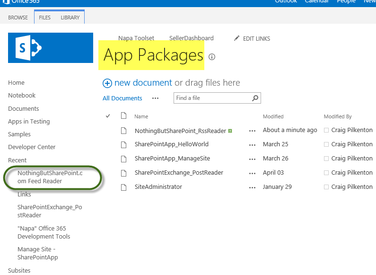Click presence box in the March 25 row
The width and height of the screenshot is (376, 275).
326,144
